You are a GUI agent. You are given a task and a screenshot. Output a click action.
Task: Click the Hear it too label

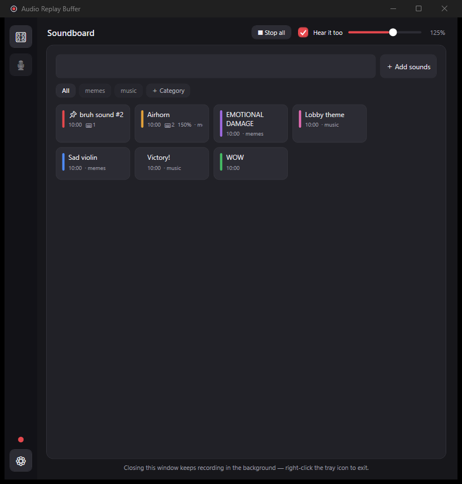[328, 33]
